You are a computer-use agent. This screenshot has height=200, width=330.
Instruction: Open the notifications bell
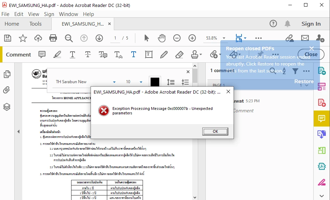287,24
